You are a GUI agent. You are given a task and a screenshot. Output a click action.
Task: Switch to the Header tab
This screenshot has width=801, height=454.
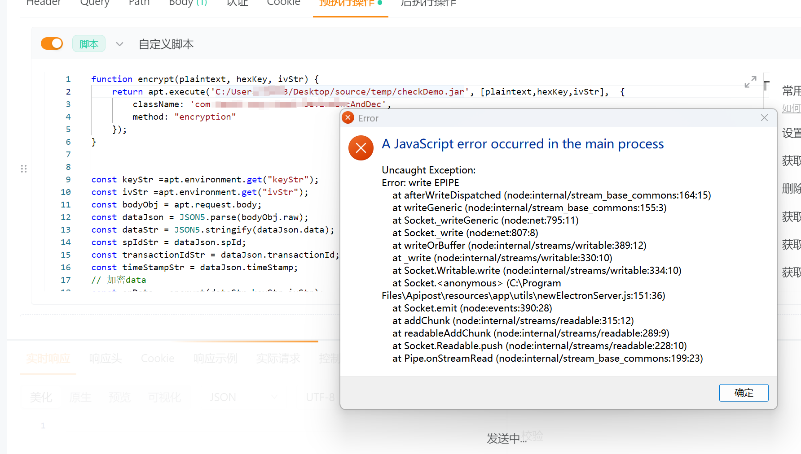44,2
